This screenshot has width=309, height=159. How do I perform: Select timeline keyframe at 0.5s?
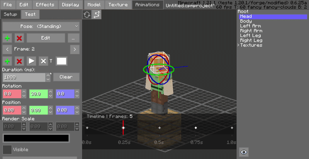tap(160, 128)
